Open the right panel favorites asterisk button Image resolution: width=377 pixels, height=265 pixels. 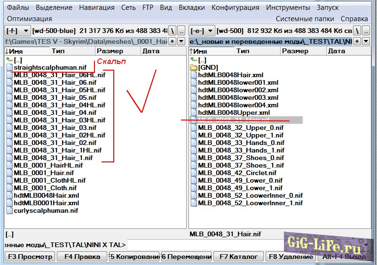[358, 41]
